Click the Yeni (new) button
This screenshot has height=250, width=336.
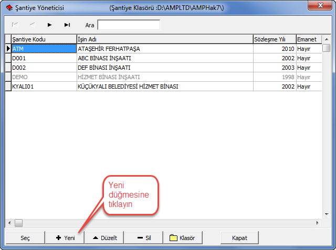pos(64,237)
